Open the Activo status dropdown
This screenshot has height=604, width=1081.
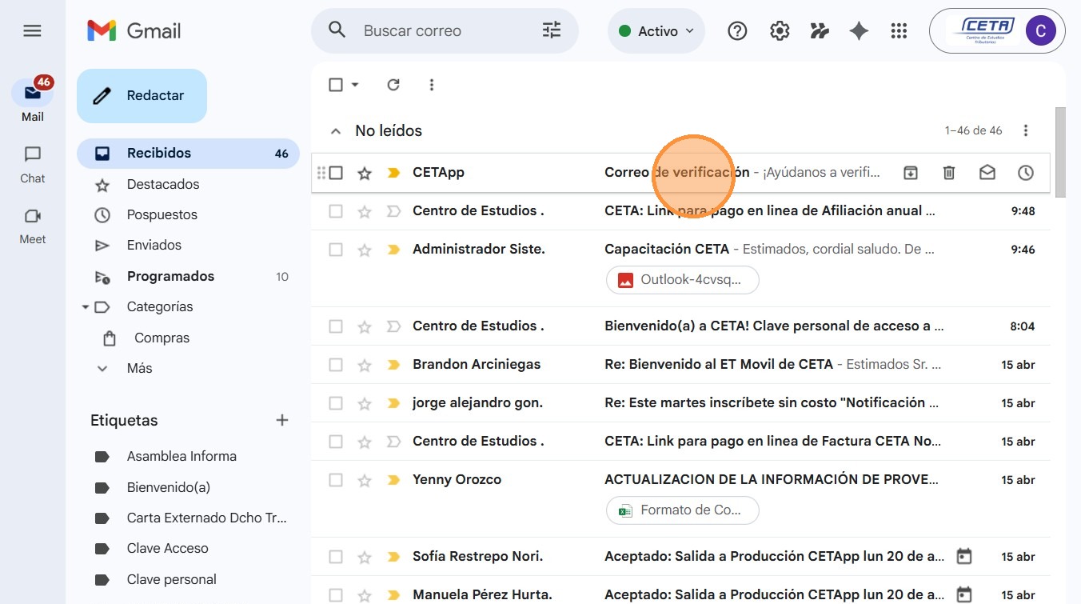coord(656,31)
